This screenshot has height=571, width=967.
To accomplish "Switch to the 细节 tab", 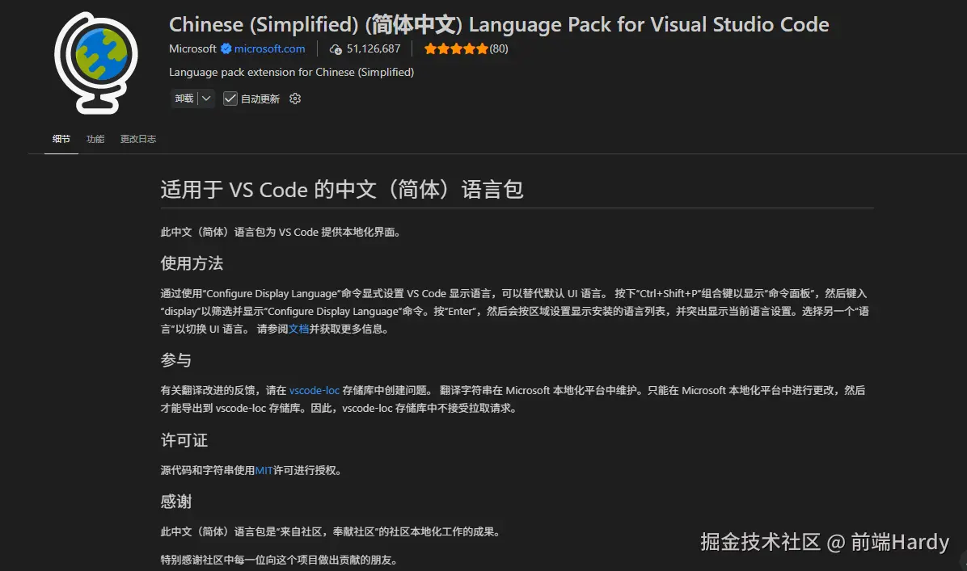I will click(61, 139).
